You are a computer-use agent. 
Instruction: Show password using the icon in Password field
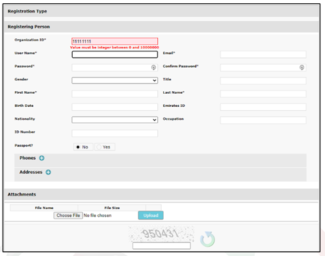click(153, 68)
